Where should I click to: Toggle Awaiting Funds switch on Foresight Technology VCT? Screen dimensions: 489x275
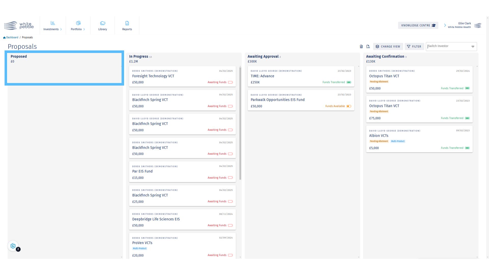[x=230, y=82]
